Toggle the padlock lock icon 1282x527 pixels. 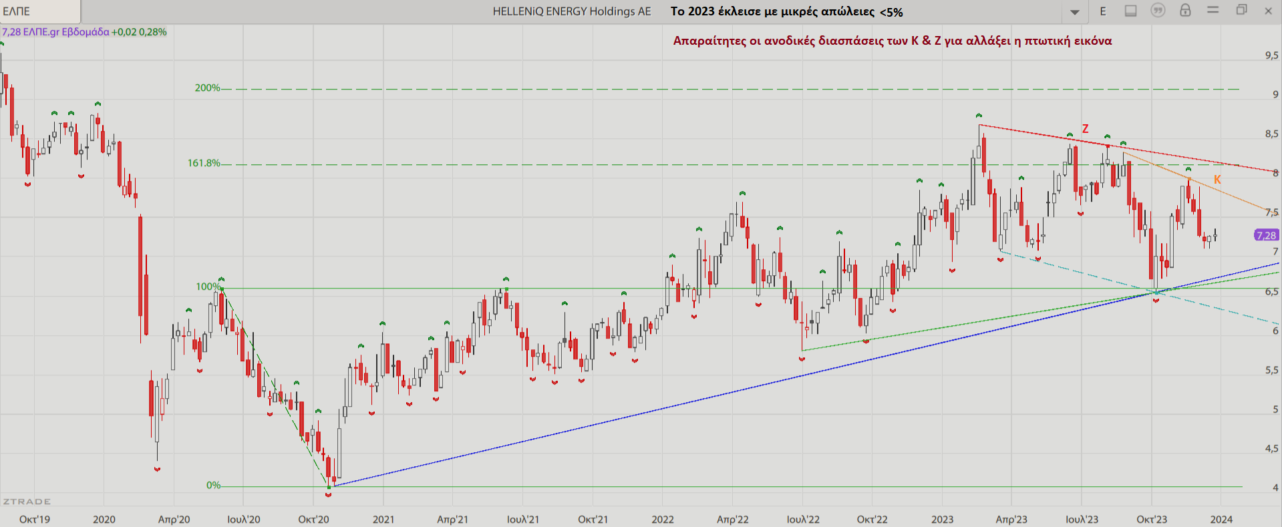click(x=1185, y=10)
